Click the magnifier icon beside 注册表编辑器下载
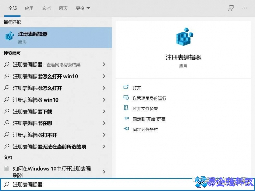255x191 pixels. tap(6, 111)
